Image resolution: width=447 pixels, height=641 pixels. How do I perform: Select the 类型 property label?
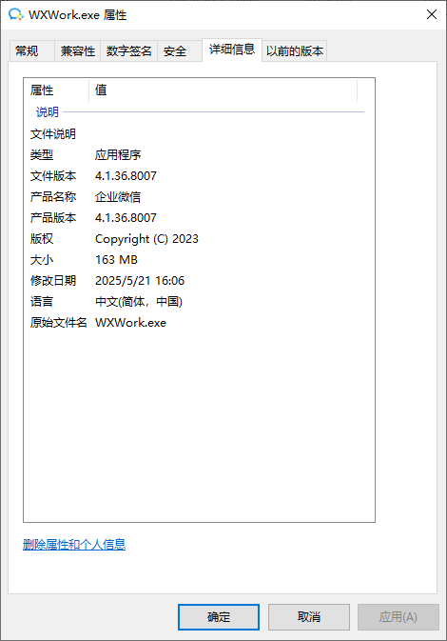click(42, 155)
